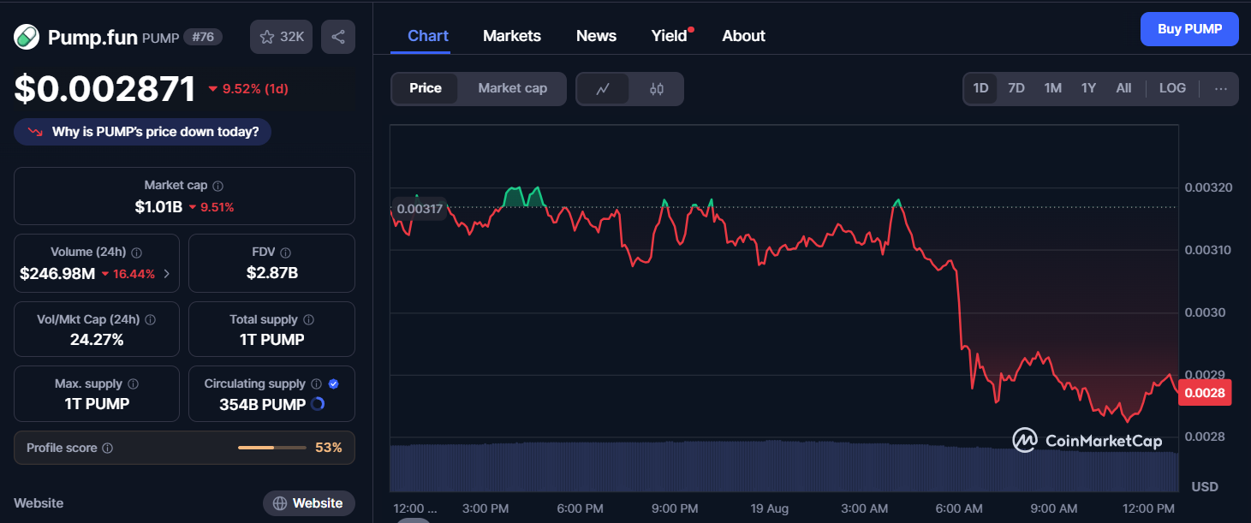Show Circulating supply info icon
The image size is (1251, 523).
coord(316,384)
